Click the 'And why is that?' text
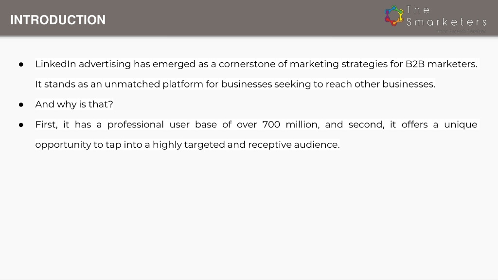 tap(74, 105)
